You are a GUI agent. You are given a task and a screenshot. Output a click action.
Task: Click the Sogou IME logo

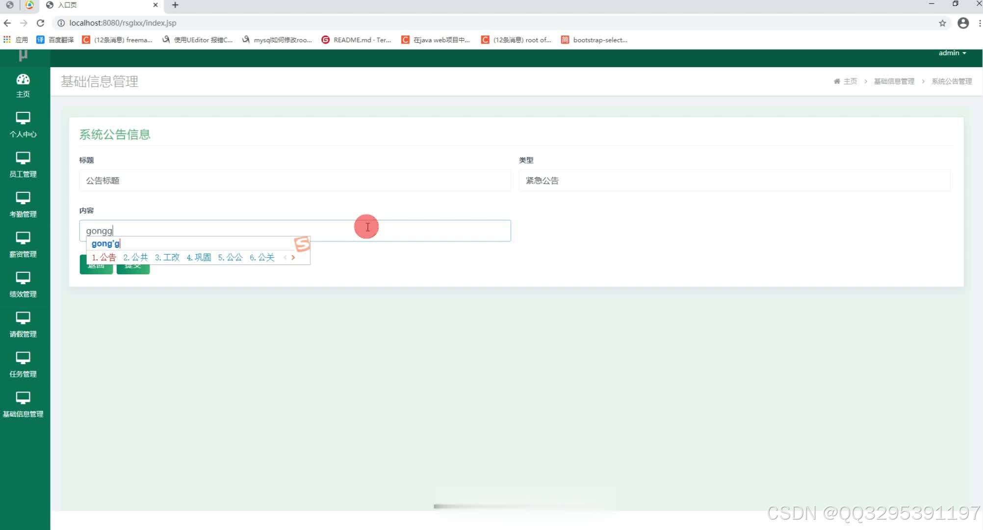pyautogui.click(x=302, y=244)
